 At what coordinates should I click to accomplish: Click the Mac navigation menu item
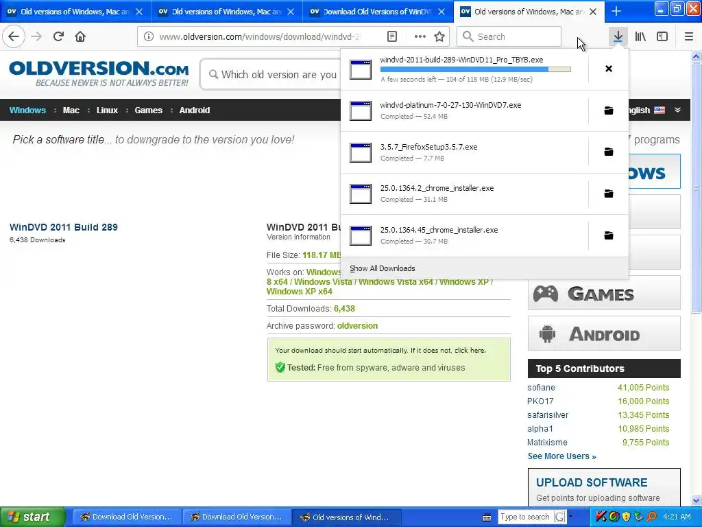[71, 110]
